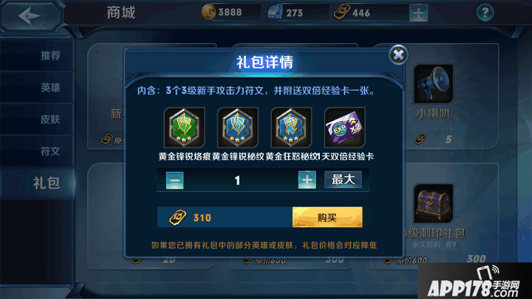The image size is (532, 299).
Task: Tap the back arrow icon
Action: pos(31,15)
